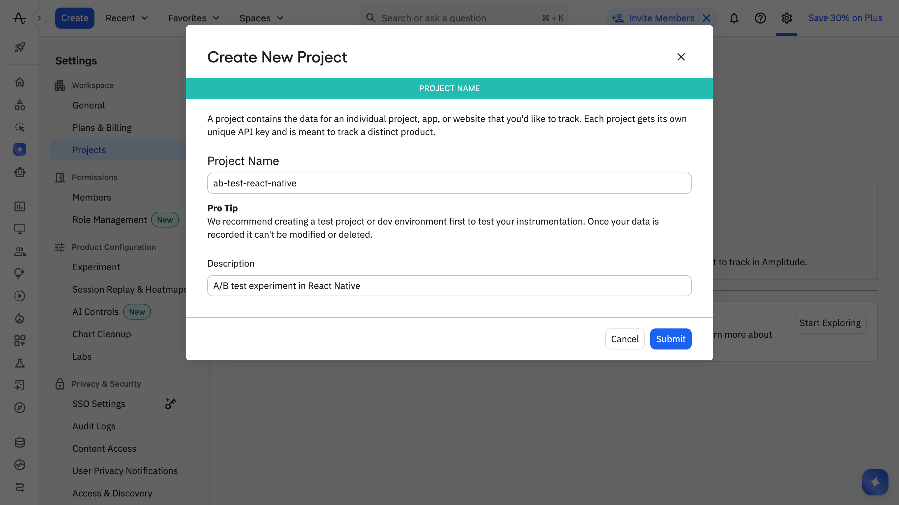Viewport: 899px width, 505px height.
Task: Open the discover compass icon
Action: [x=20, y=408]
